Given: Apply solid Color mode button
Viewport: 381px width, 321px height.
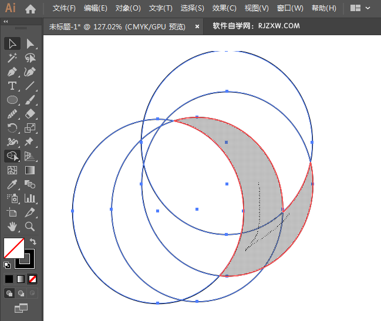Looking at the screenshot, I should click(x=9, y=279).
